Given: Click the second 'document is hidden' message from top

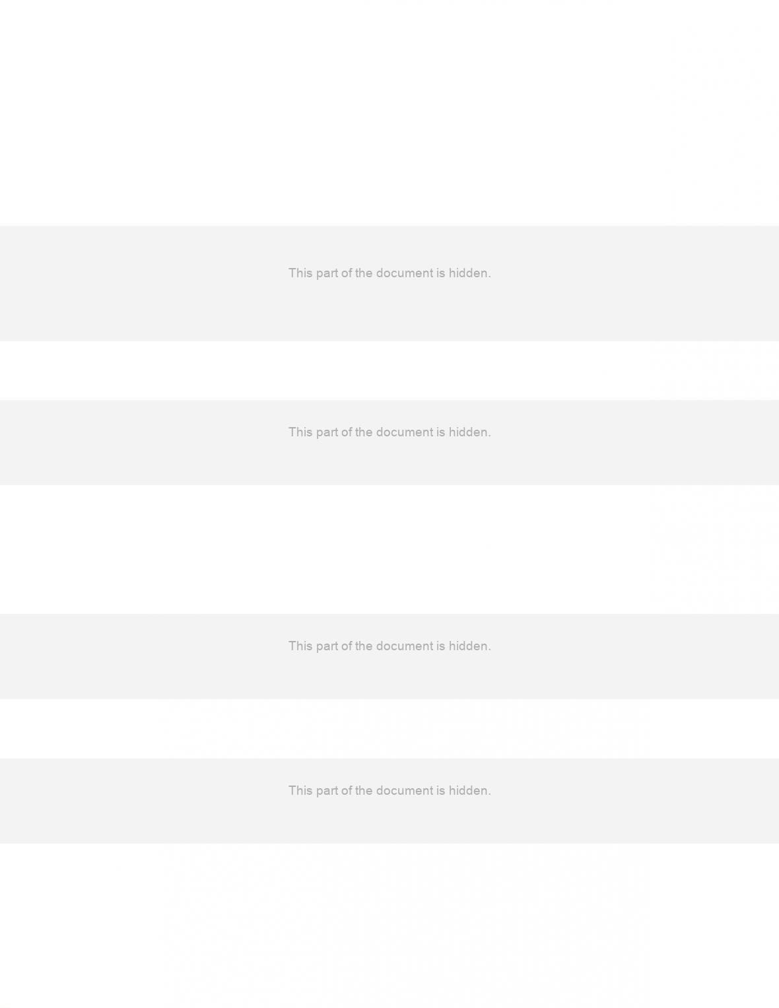Looking at the screenshot, I should (389, 432).
